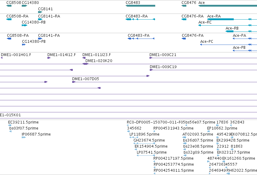Click the GH23674.5prime EST feature line

point(144,143)
